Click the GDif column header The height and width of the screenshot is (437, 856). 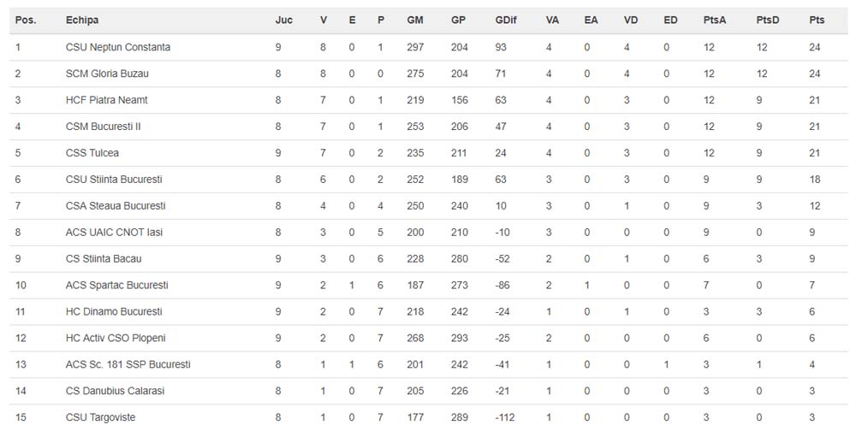point(505,21)
